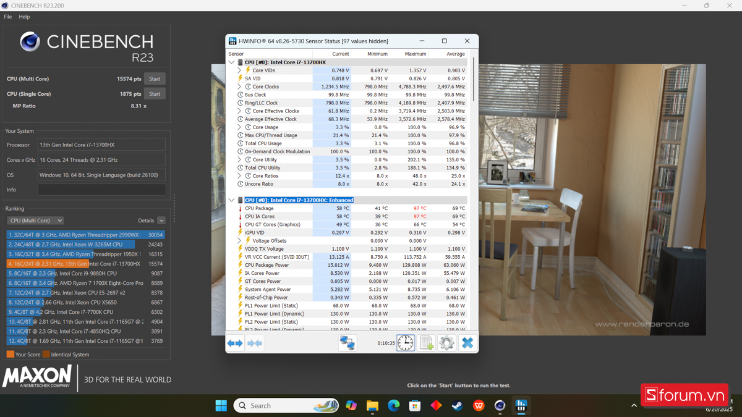
Task: Close sensors with blue X toolbar icon
Action: 467,343
